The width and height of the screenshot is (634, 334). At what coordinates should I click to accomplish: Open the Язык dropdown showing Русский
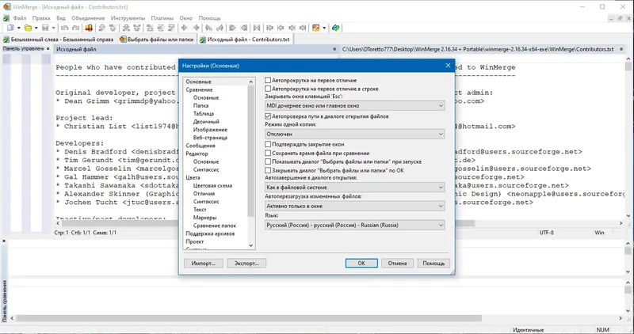pos(354,226)
